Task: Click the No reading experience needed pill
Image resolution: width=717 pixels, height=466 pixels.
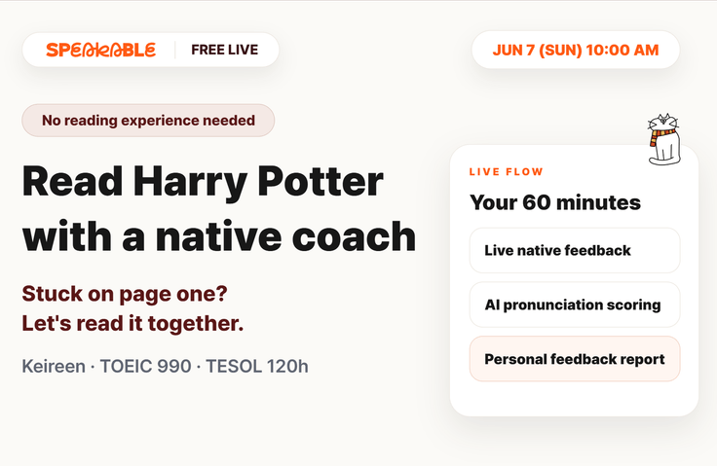Action: click(x=148, y=121)
